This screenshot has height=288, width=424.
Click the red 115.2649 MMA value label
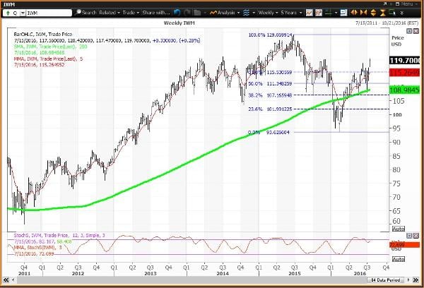pos(404,73)
